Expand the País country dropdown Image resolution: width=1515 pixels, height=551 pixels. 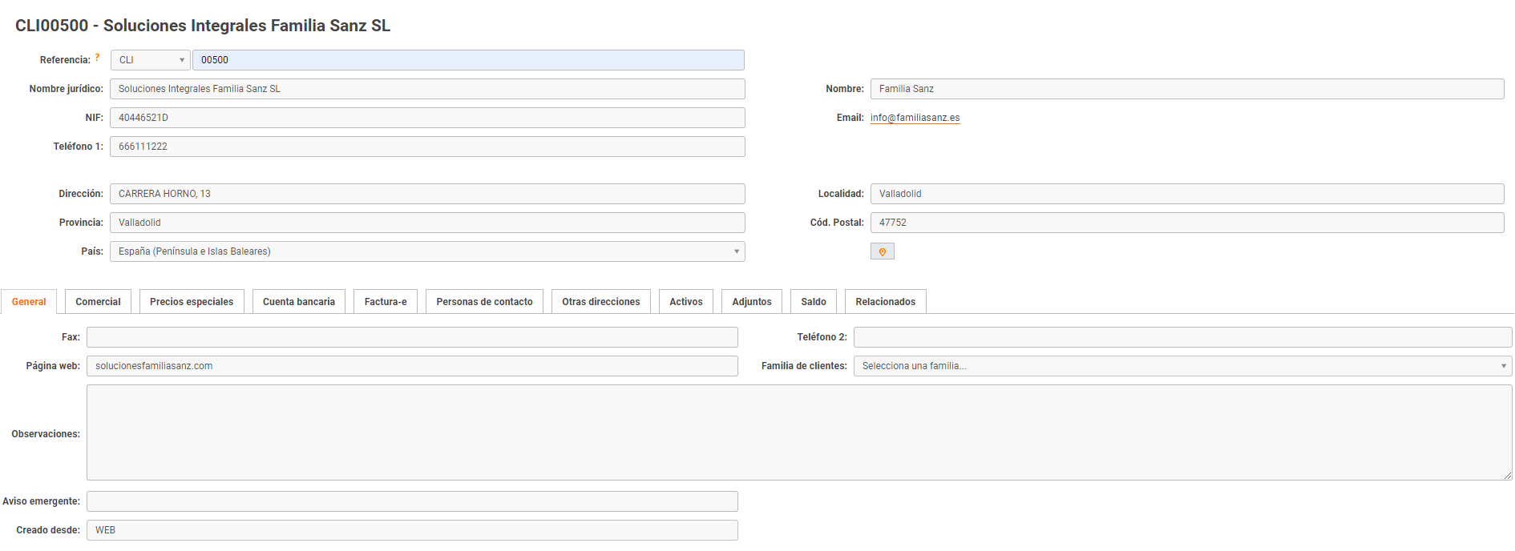(427, 251)
